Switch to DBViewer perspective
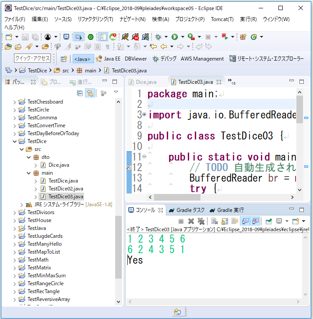The height and width of the screenshot is (319, 313). (136, 59)
